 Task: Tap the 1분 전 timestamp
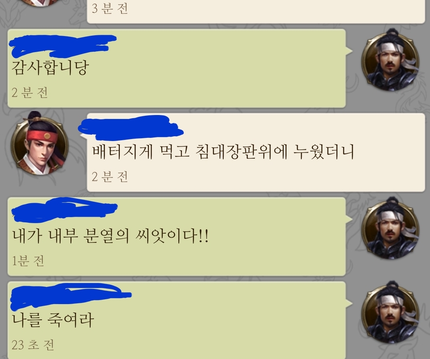click(x=28, y=260)
